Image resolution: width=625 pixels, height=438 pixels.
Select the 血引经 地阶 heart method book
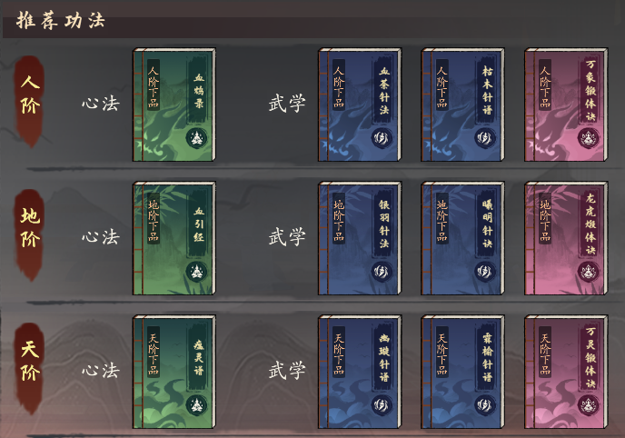click(174, 238)
